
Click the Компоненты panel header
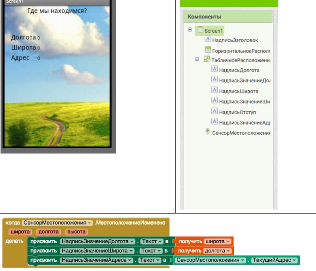pyautogui.click(x=228, y=17)
